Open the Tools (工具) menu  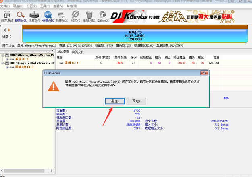coord(45,6)
